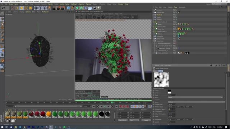Open viewport ProRender menu
The image size is (230, 129).
(x=45, y=12)
